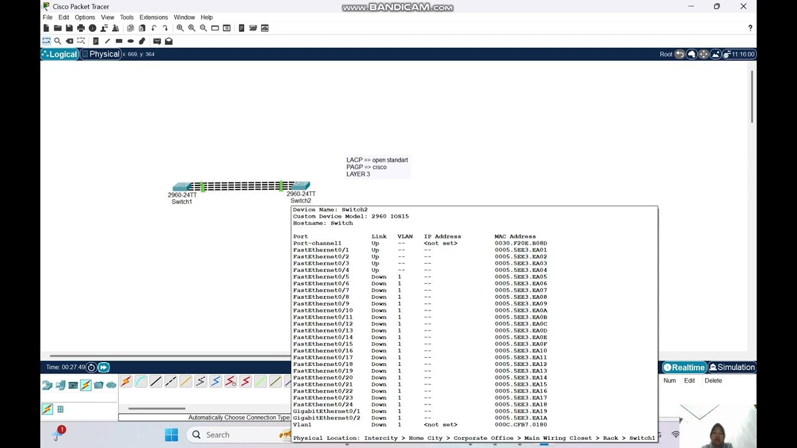
Task: Pick the Copper Straight-Through black cable
Action: pos(156,381)
